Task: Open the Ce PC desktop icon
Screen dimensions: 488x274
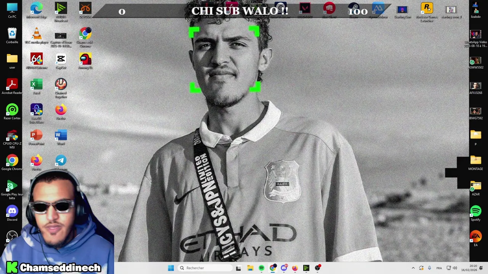Action: point(12,10)
